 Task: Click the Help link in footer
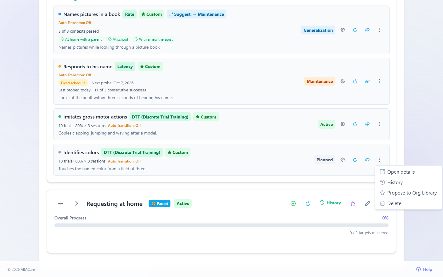424,269
